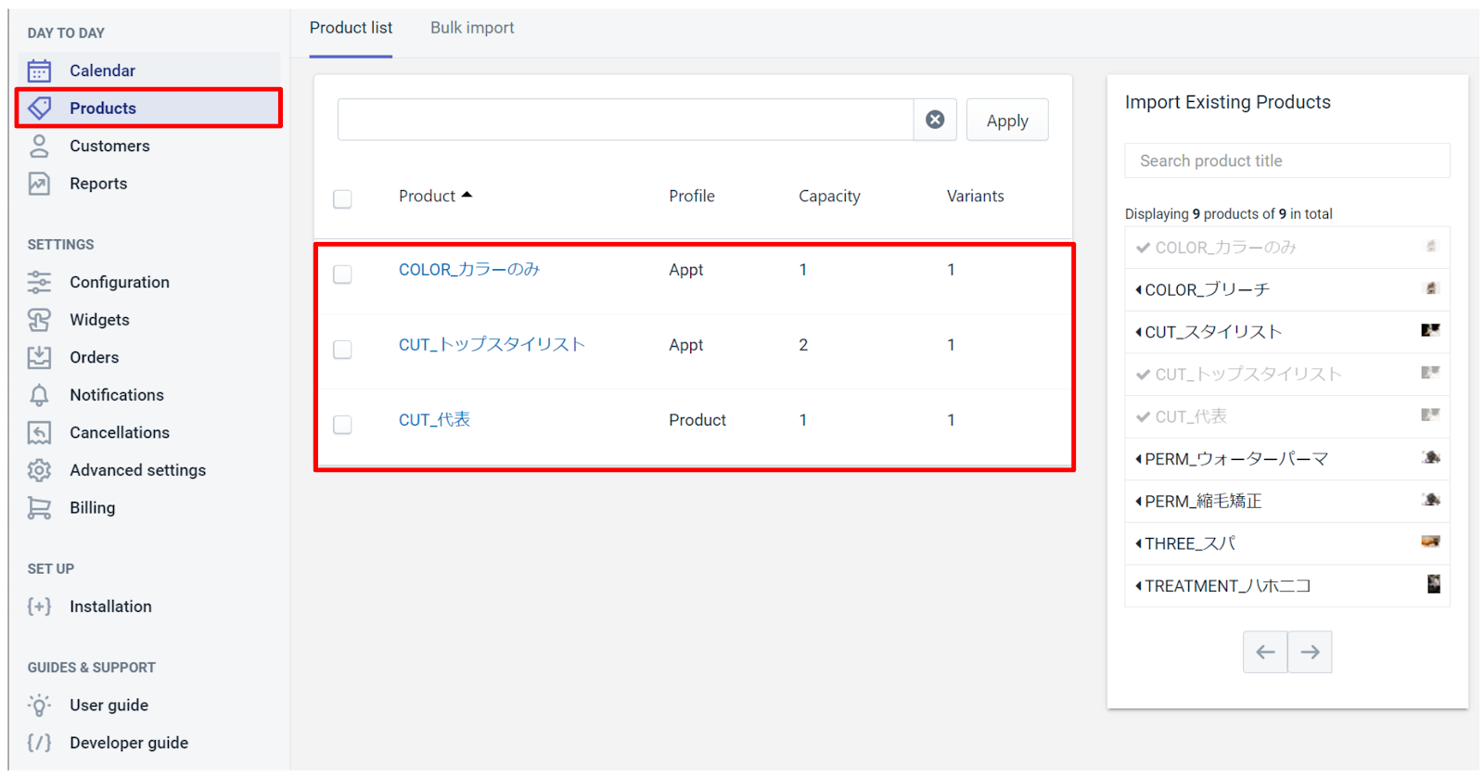The height and width of the screenshot is (778, 1484).
Task: Expand the COLOR_ブリーチ import item
Action: pos(1206,290)
